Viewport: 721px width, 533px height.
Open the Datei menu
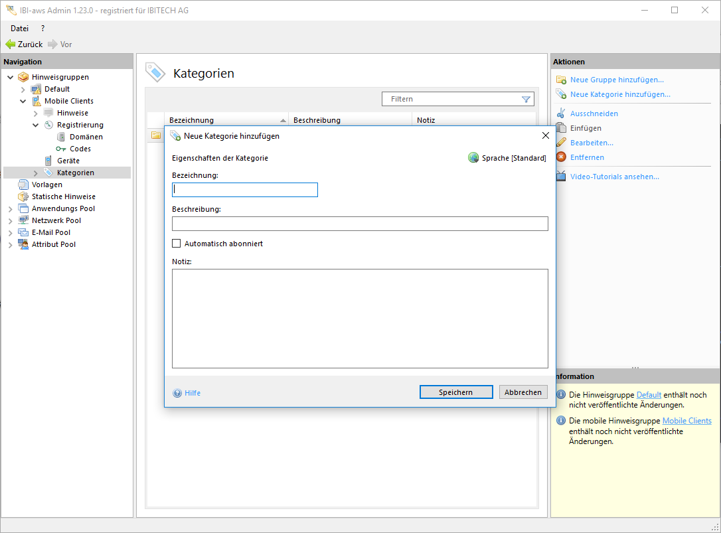click(19, 29)
